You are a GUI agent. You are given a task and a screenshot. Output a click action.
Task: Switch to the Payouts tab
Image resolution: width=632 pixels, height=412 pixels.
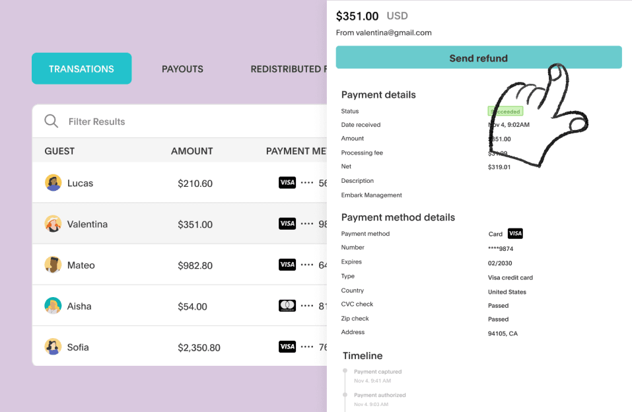[x=182, y=69]
